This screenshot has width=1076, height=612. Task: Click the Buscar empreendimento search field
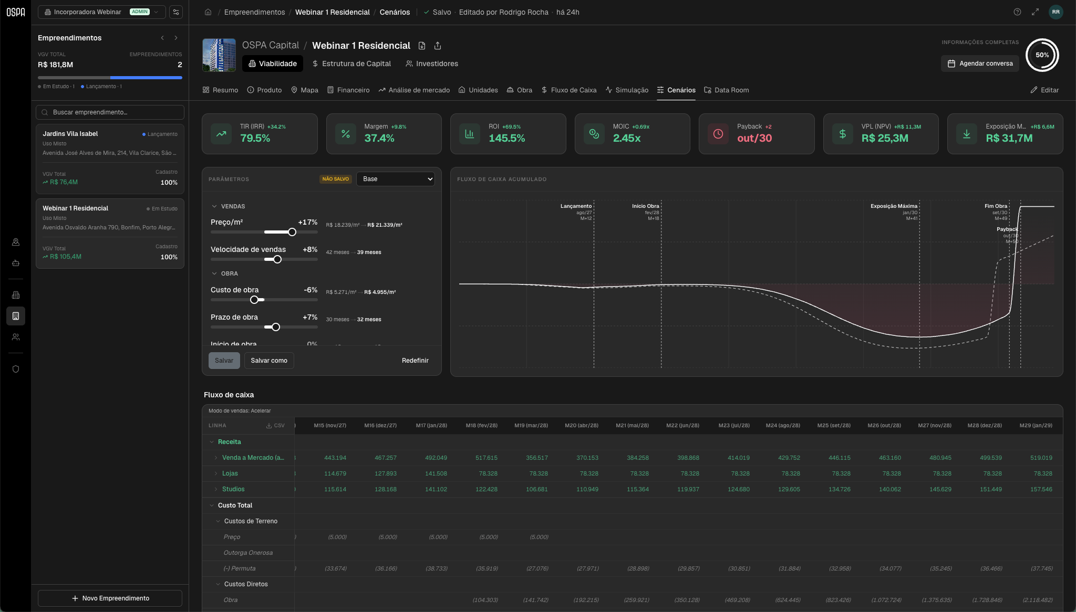[110, 112]
